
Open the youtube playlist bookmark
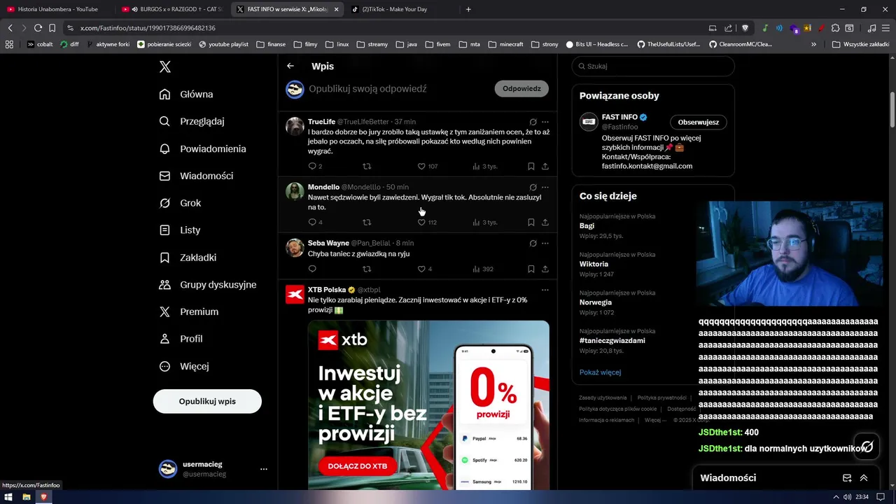pos(223,44)
